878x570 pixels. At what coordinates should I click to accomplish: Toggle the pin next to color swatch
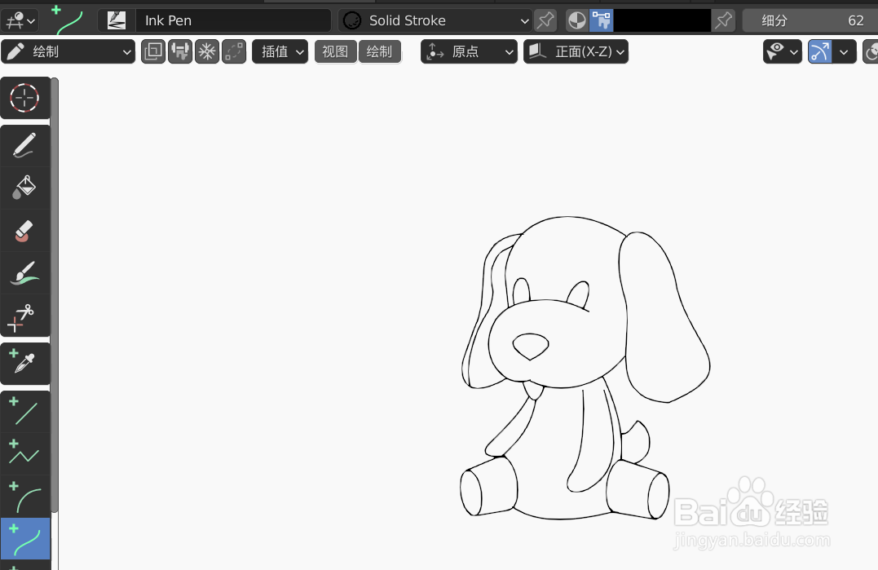click(723, 20)
